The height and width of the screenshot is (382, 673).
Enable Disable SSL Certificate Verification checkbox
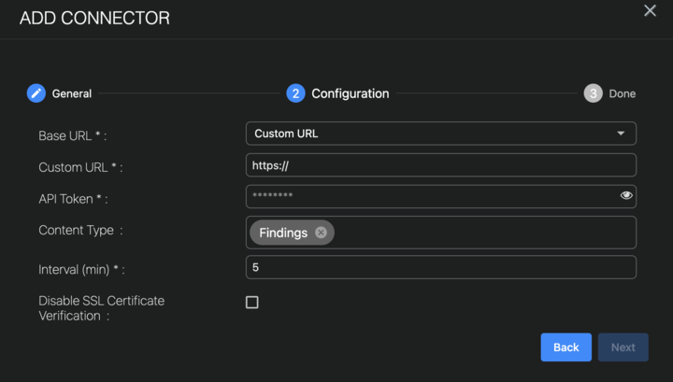click(x=251, y=303)
